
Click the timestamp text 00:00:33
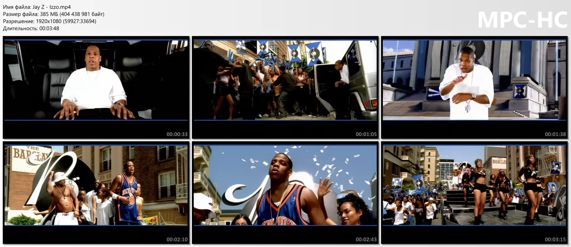tap(177, 134)
